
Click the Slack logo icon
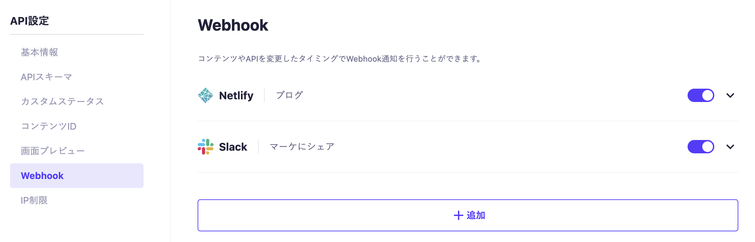point(205,147)
